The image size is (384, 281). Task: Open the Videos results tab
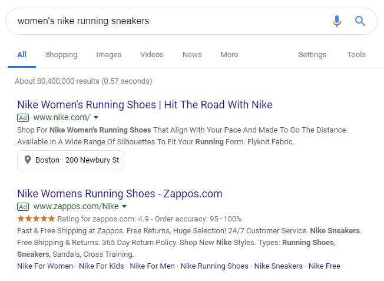click(x=151, y=55)
